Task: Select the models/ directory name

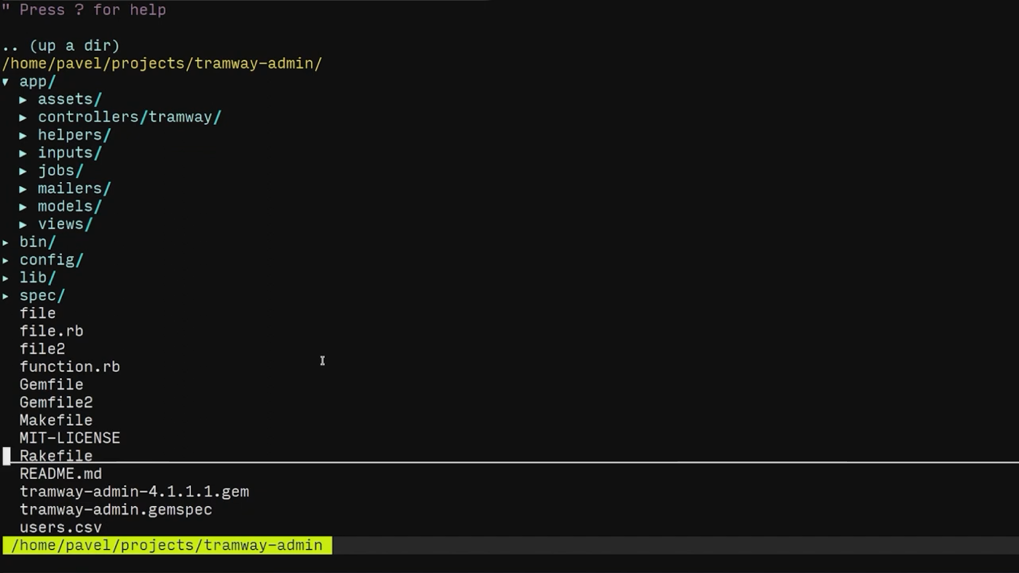Action: click(70, 206)
